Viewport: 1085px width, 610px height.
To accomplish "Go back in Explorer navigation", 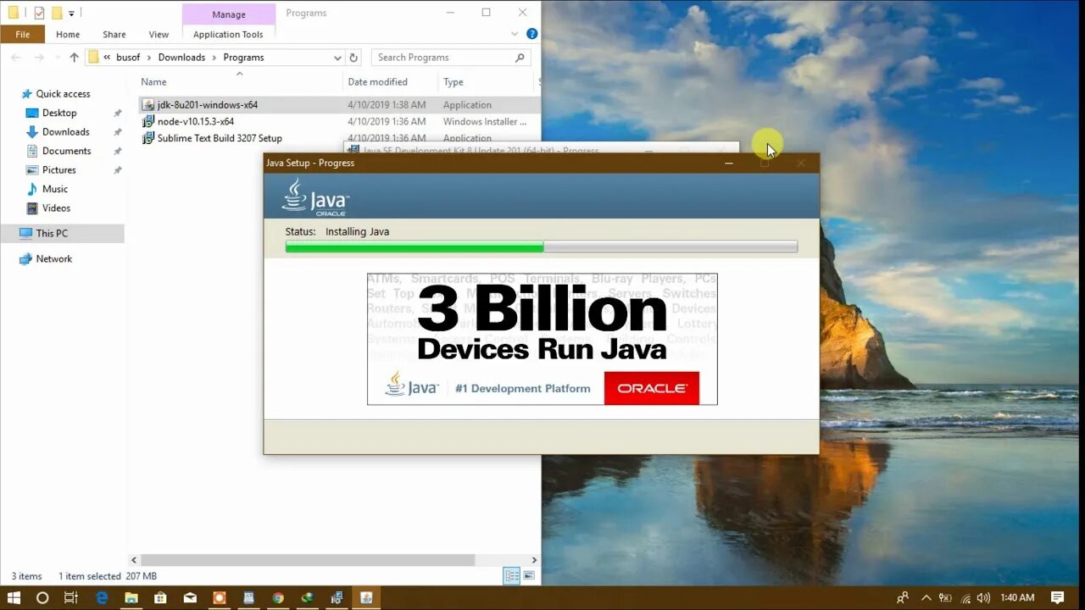I will 16,58.
